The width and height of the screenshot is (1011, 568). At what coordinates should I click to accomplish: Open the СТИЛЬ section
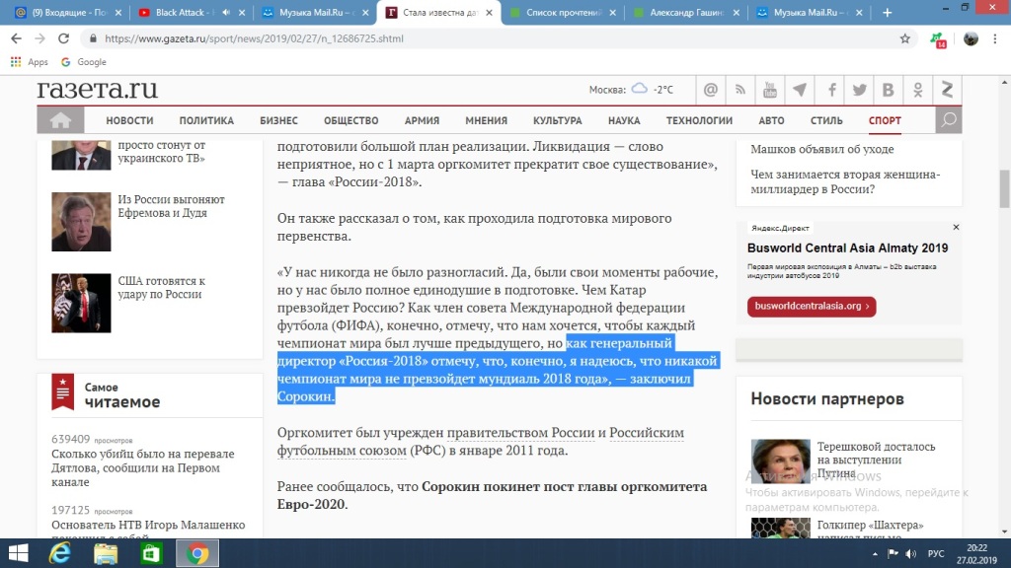(826, 120)
